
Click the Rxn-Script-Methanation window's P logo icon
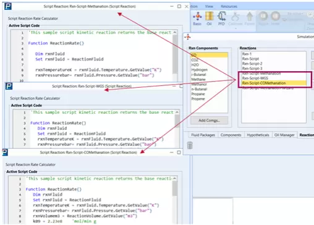8,6
